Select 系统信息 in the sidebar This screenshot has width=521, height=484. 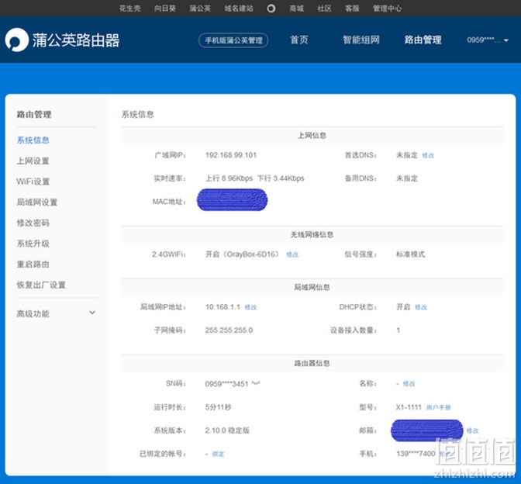click(x=33, y=140)
